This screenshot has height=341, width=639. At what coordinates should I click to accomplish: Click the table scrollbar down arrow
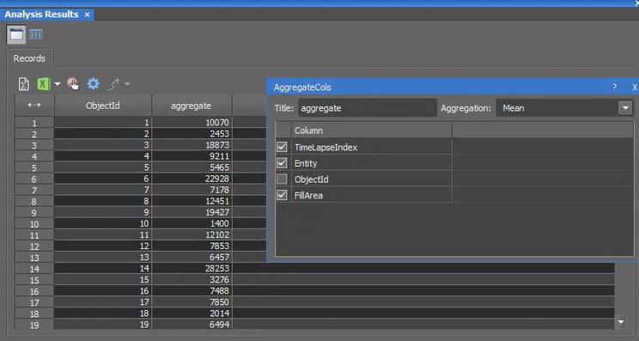[621, 322]
